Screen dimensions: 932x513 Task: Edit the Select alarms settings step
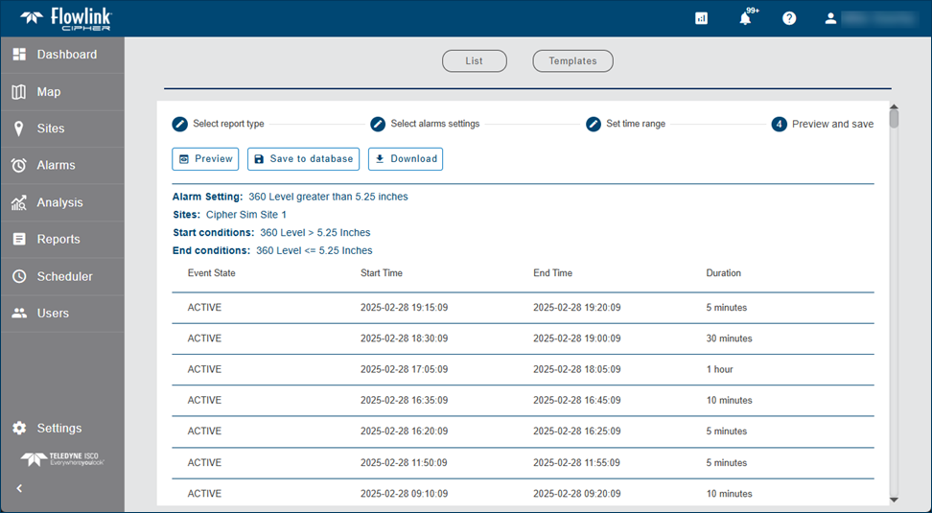point(378,124)
